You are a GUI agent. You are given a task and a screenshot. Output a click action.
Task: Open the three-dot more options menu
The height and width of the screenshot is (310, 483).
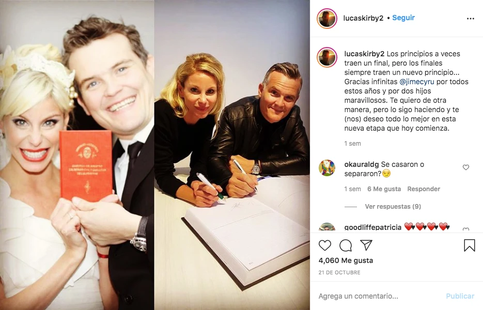(471, 19)
